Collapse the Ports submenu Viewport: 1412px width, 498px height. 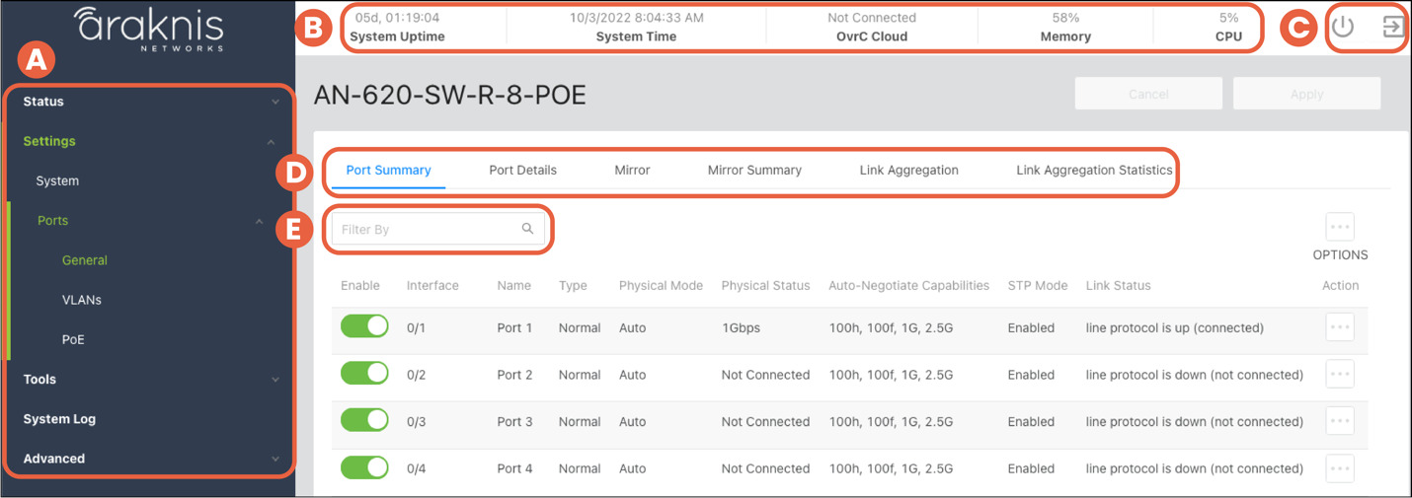click(x=259, y=221)
